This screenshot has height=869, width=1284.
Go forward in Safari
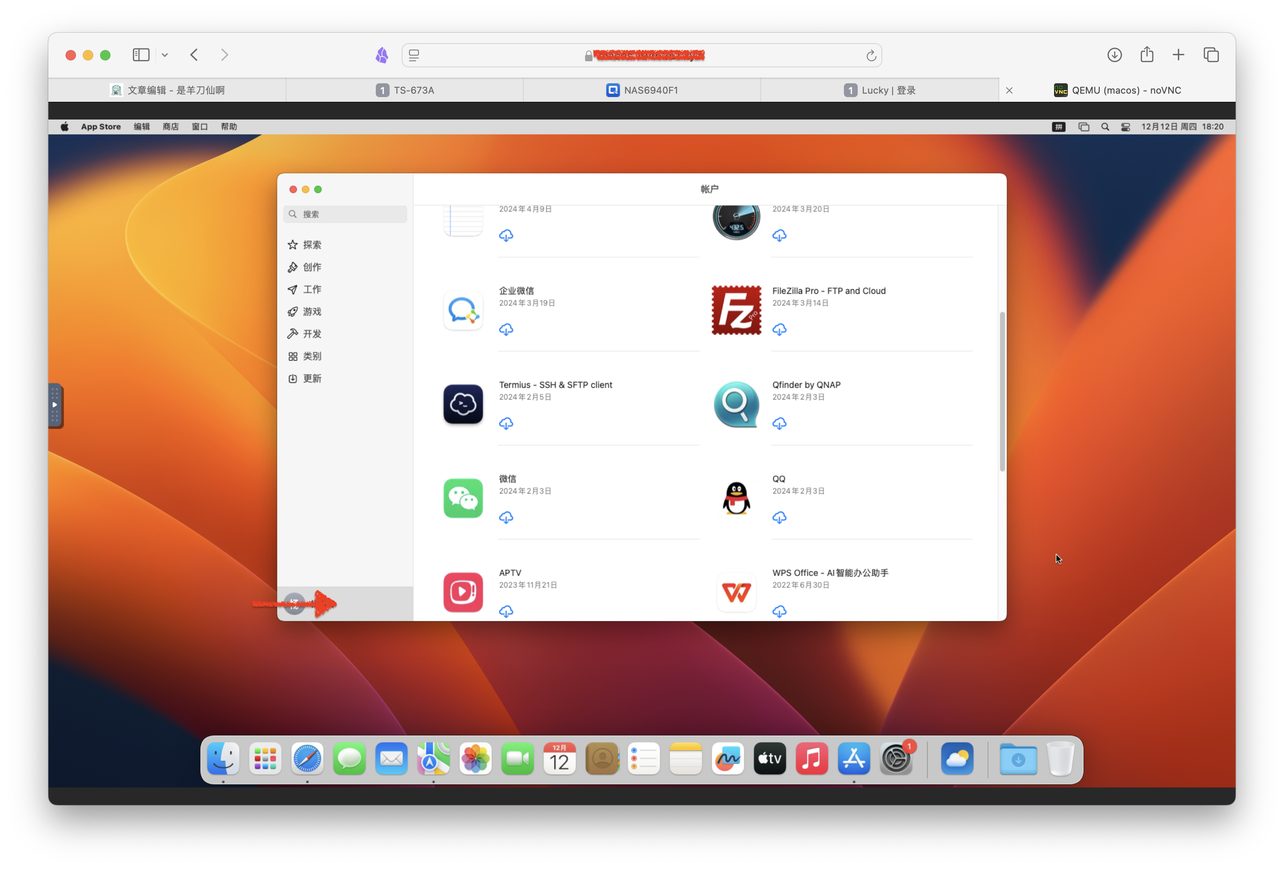point(224,55)
